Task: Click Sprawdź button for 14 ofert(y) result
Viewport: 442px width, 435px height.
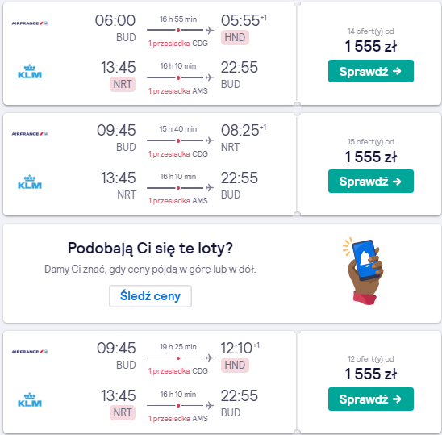Action: click(371, 71)
